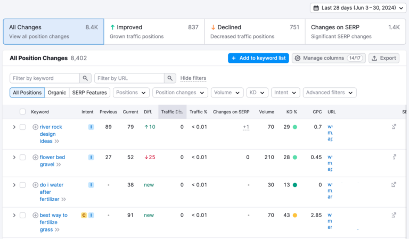409x239 pixels.
Task: Expand the river rock design ideas row
Action: pos(14,127)
